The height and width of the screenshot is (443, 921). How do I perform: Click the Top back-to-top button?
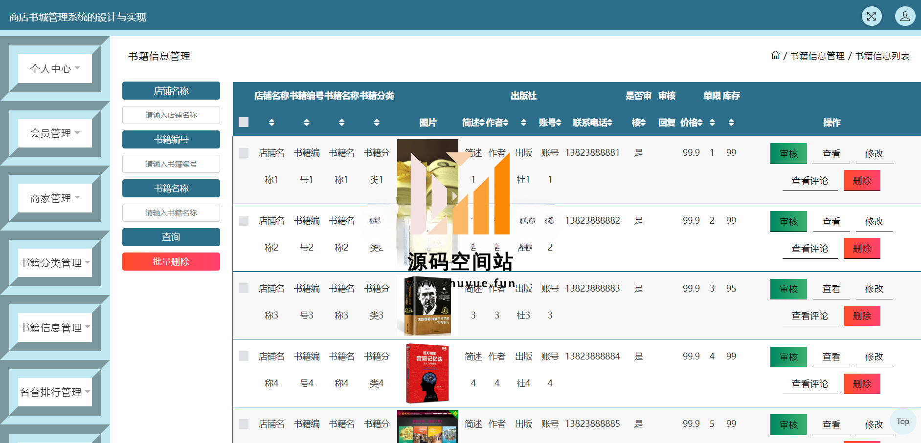coord(903,421)
